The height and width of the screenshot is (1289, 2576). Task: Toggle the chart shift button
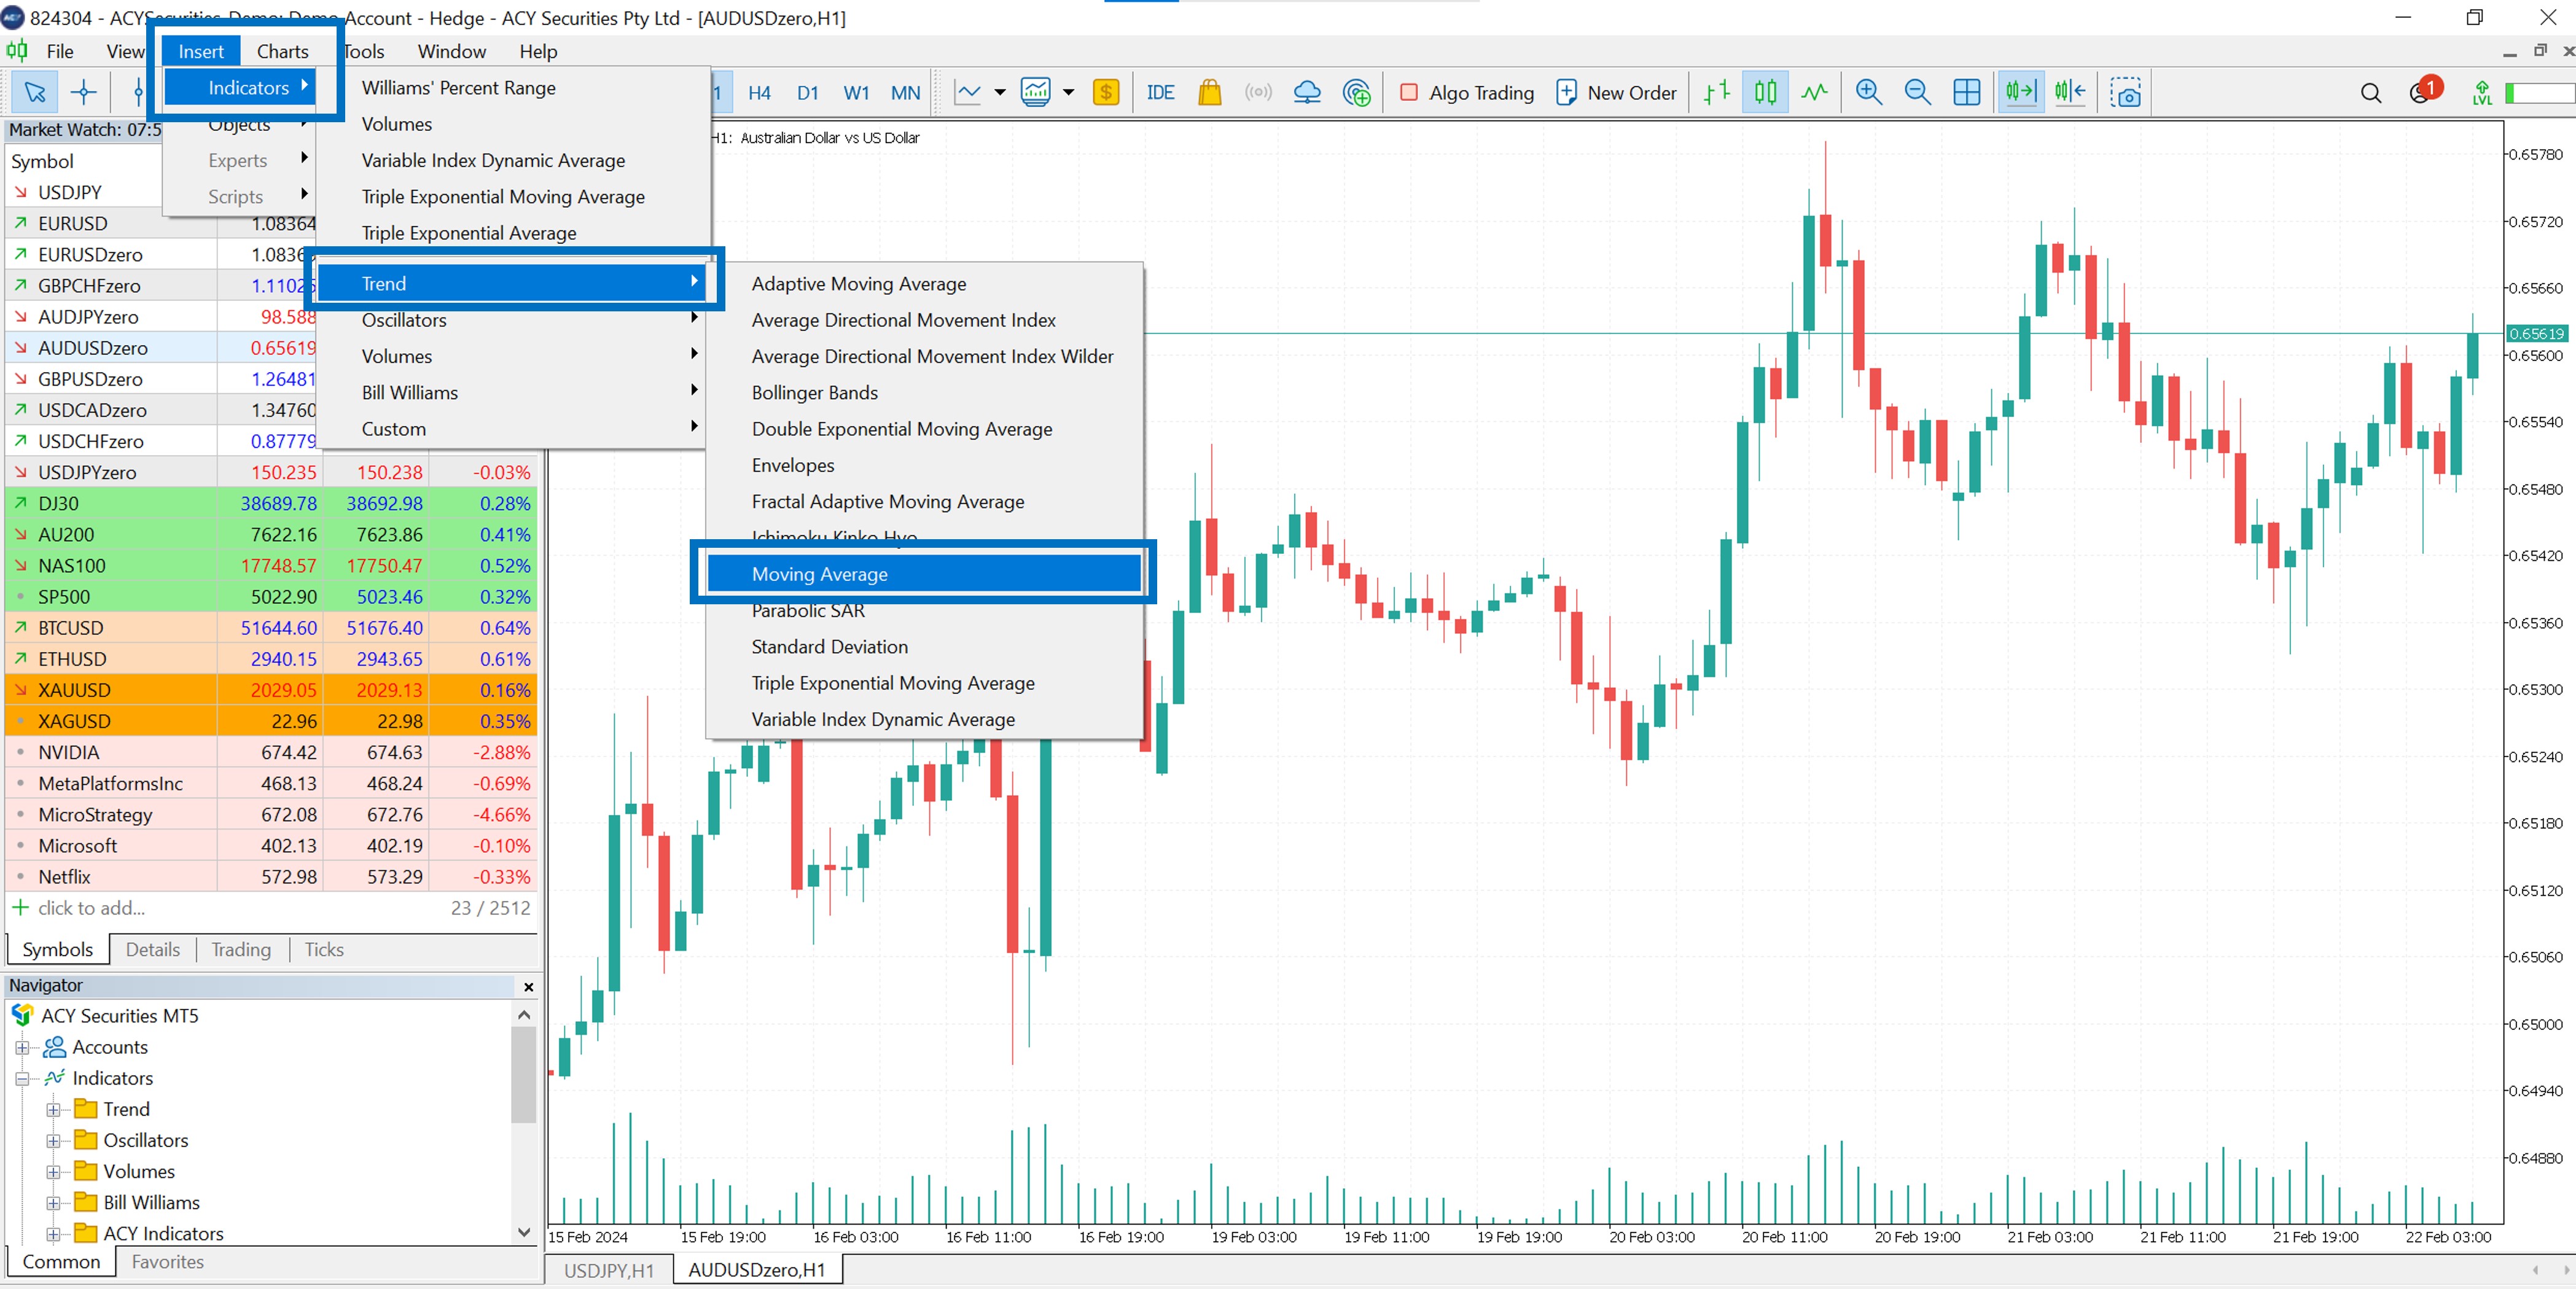click(x=2069, y=92)
